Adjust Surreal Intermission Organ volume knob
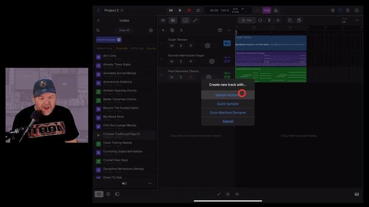The image size is (369, 207). (x=212, y=62)
